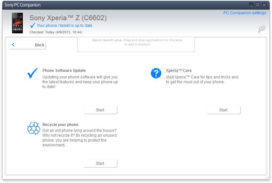Click the Phone Software Update checkmark icon
The height and width of the screenshot is (183, 272).
(x=32, y=73)
